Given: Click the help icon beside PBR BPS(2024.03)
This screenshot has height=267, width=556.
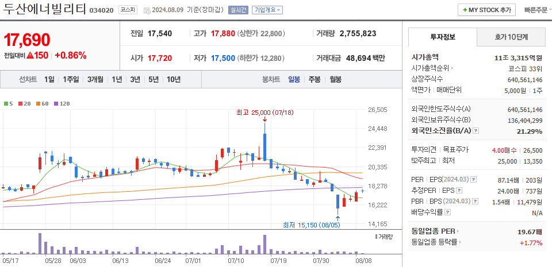Looking at the screenshot, I should tap(476, 202).
